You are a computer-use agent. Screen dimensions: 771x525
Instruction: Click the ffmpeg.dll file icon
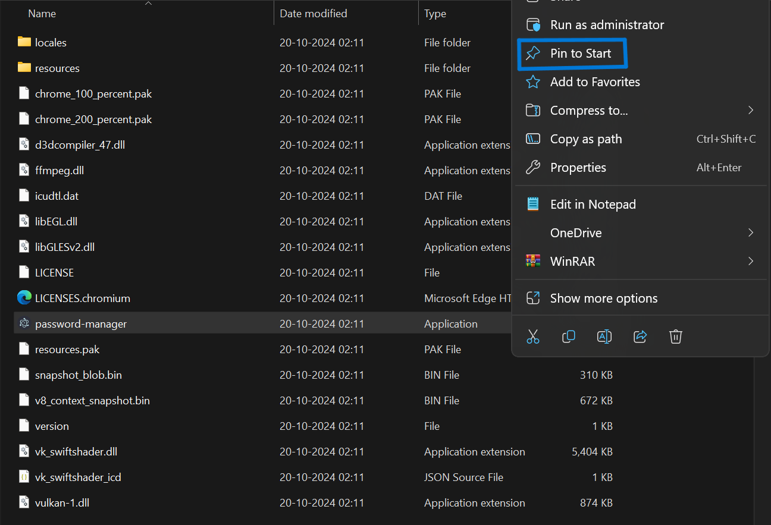(24, 170)
